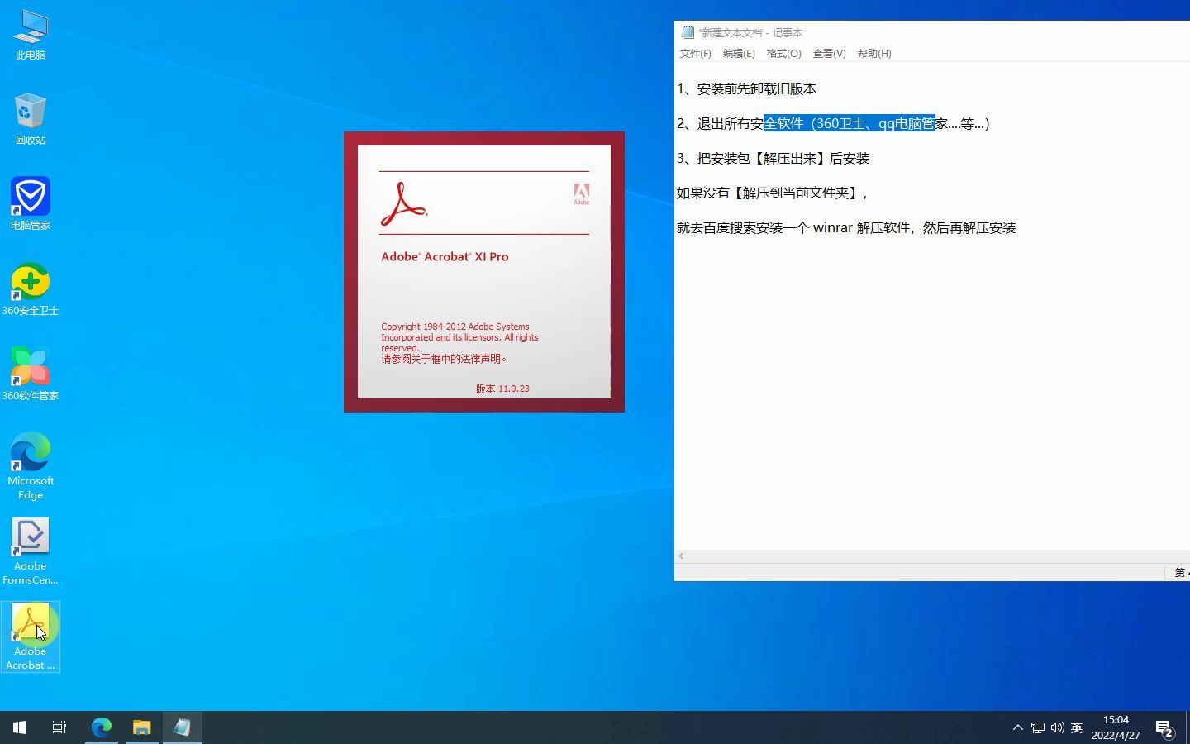Image resolution: width=1190 pixels, height=744 pixels.
Task: Select the Adobe Acrobat desktop shortcut
Action: pos(31,637)
